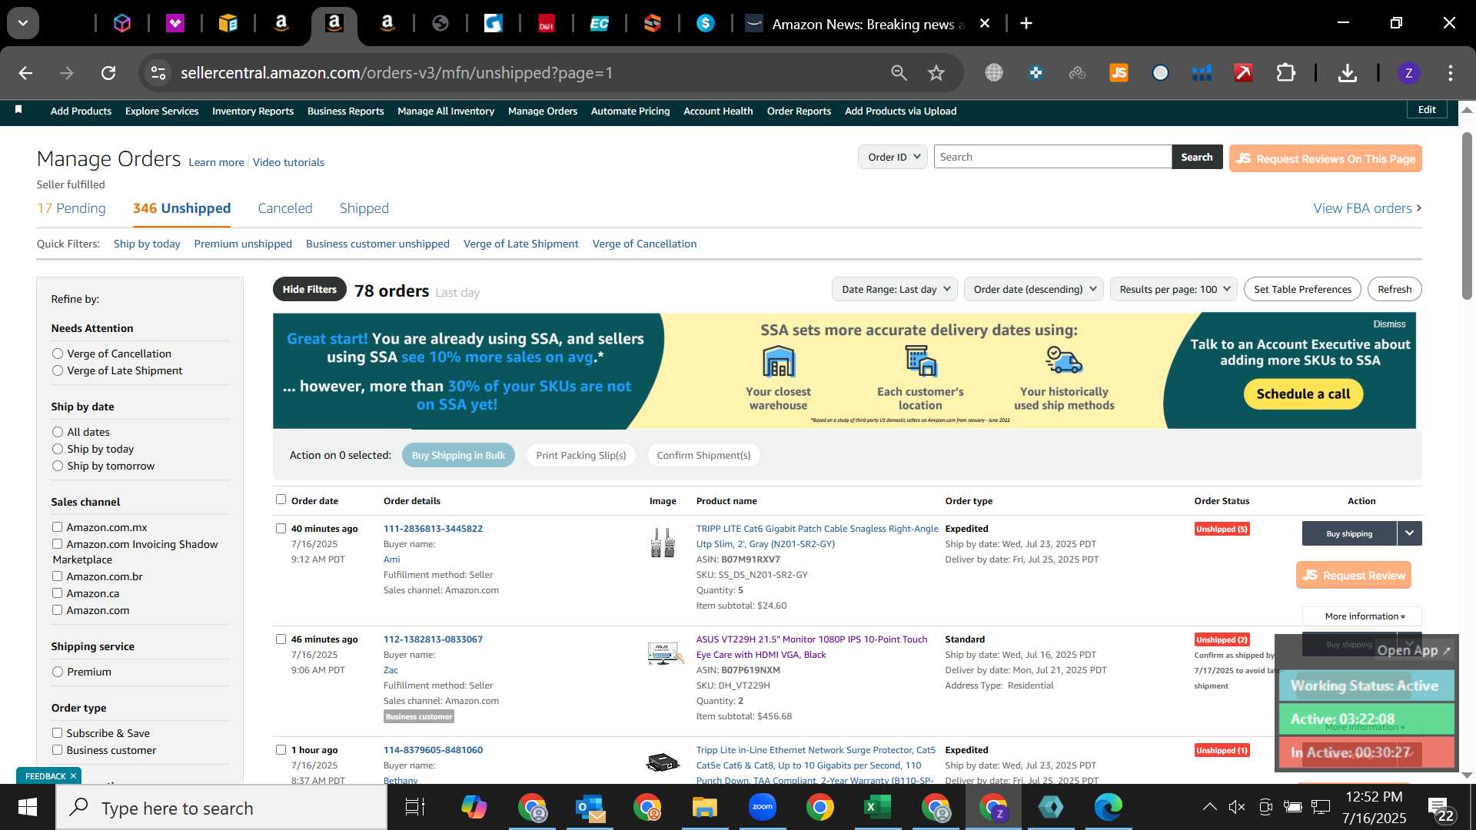Screen dimensions: 1476x830
Task: Click the browser back arrow
Action: (25, 73)
